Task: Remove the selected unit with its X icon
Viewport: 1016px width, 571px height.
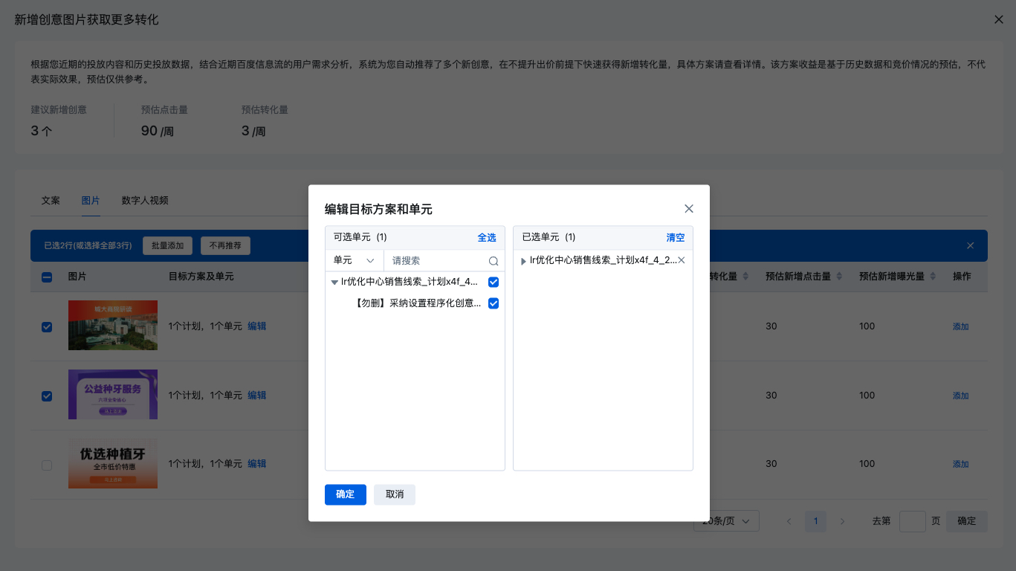Action: tap(681, 260)
